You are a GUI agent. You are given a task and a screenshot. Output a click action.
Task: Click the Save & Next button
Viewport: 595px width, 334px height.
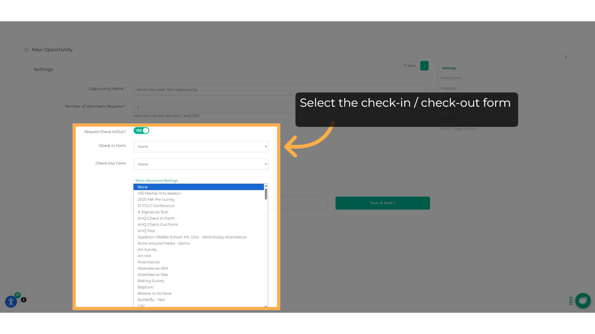[x=383, y=203]
